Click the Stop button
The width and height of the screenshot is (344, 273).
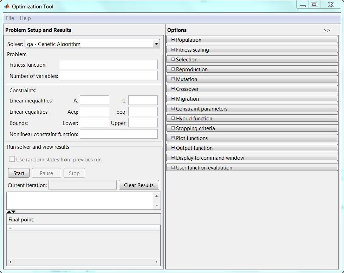[x=74, y=173]
